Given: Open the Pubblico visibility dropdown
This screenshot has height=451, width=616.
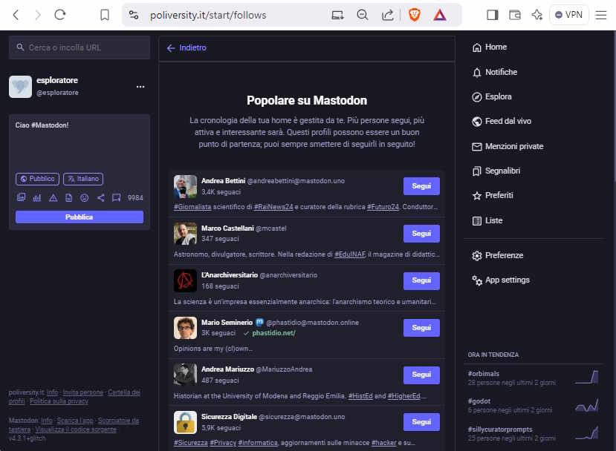Looking at the screenshot, I should point(38,179).
